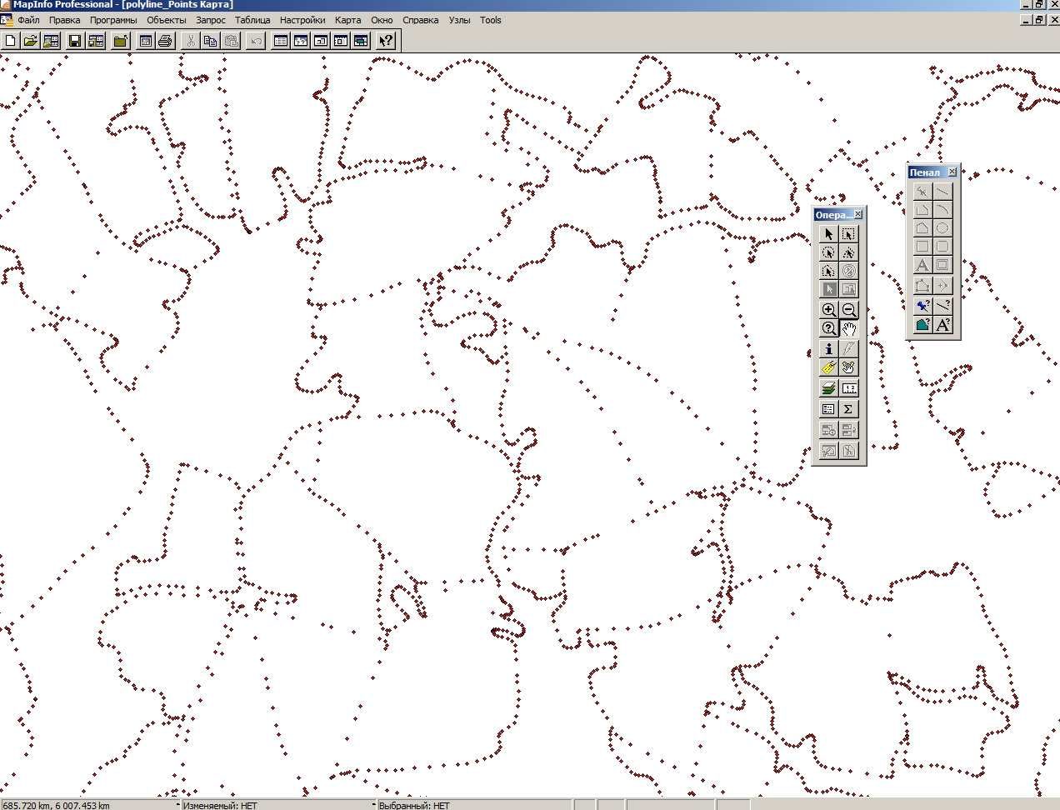Image resolution: width=1060 pixels, height=810 pixels.
Task: Pick the Zoom Out magnifier tool
Action: click(x=848, y=310)
